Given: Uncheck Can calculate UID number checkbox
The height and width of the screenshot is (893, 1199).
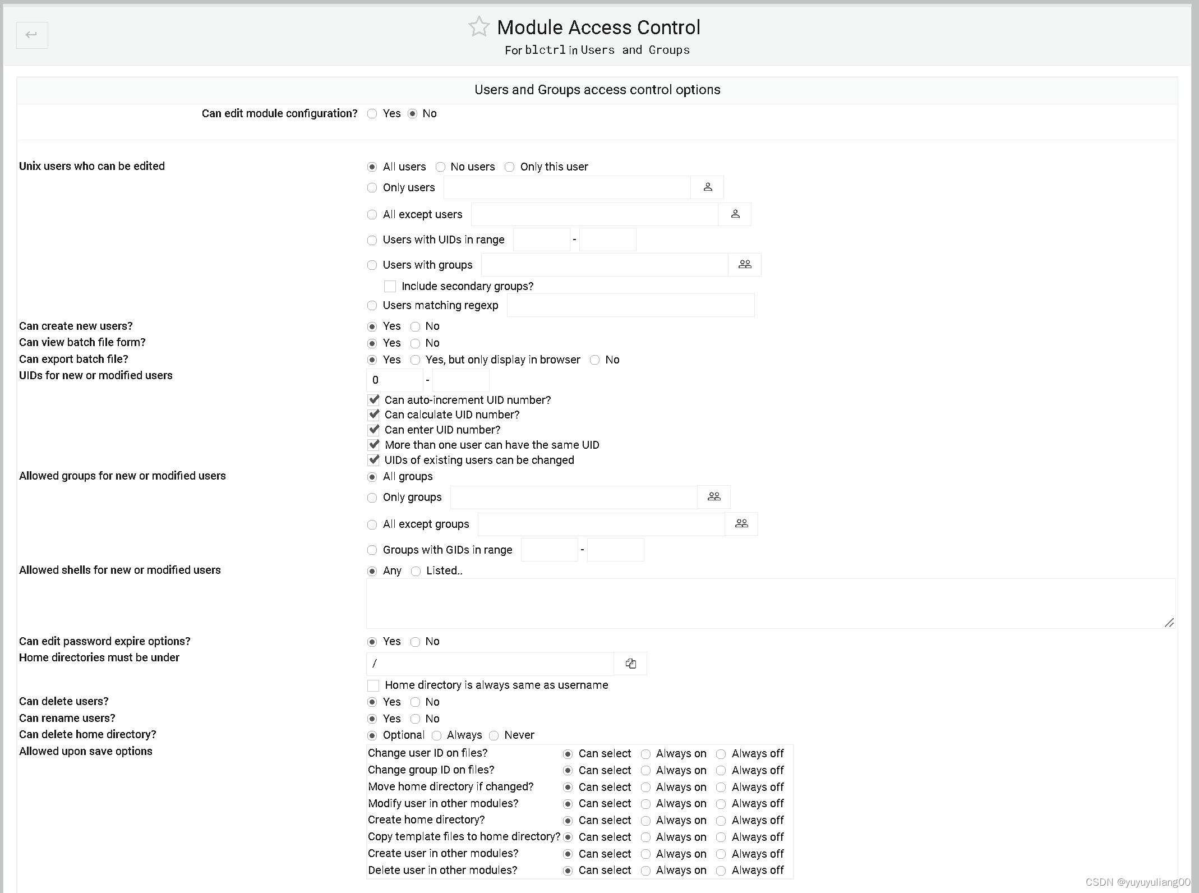Looking at the screenshot, I should (374, 415).
